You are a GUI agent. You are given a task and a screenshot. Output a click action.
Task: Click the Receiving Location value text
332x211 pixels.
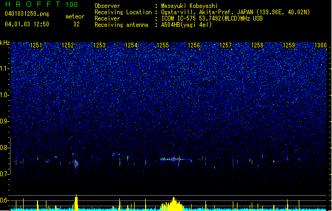235,12
